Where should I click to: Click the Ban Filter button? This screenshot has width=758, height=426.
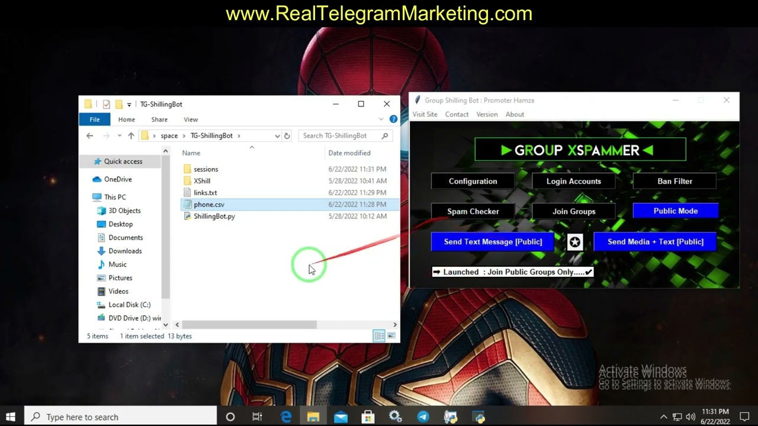pos(675,182)
